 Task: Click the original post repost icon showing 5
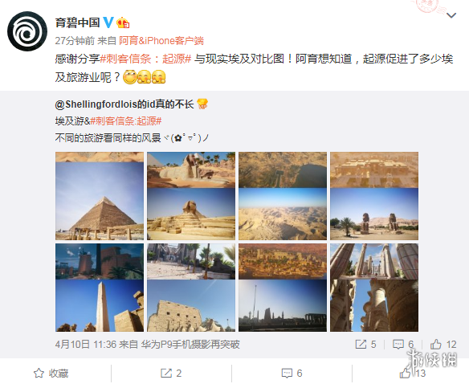pos(365,344)
